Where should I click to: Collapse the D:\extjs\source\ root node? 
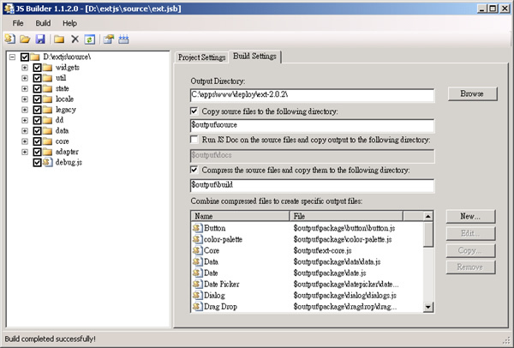(x=12, y=57)
